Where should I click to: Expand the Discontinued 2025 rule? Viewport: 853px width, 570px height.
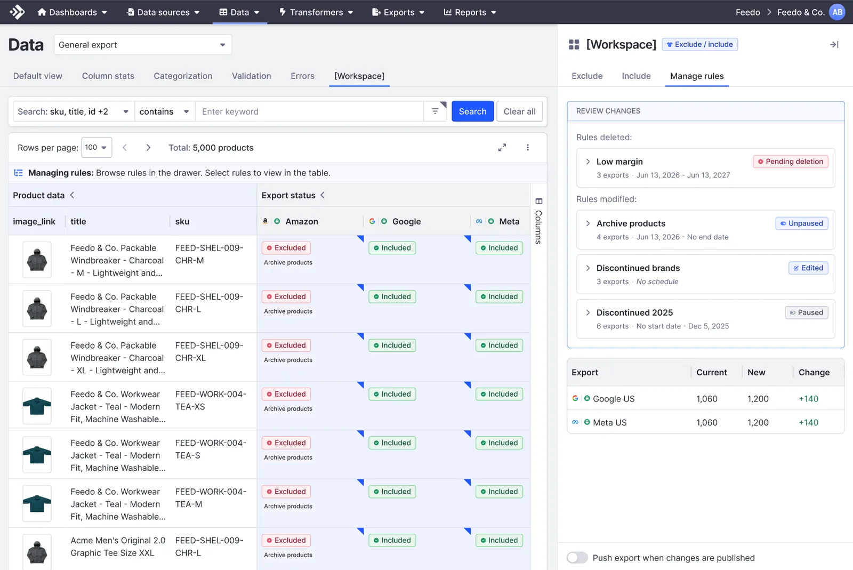click(x=588, y=312)
